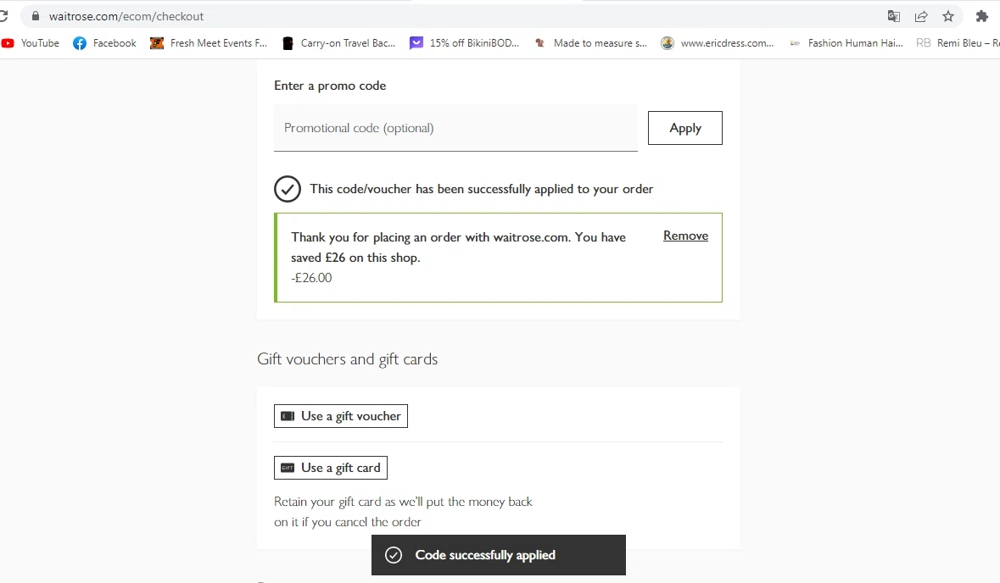This screenshot has height=583, width=1000.
Task: Open the Made to measure bookmark
Action: 590,43
